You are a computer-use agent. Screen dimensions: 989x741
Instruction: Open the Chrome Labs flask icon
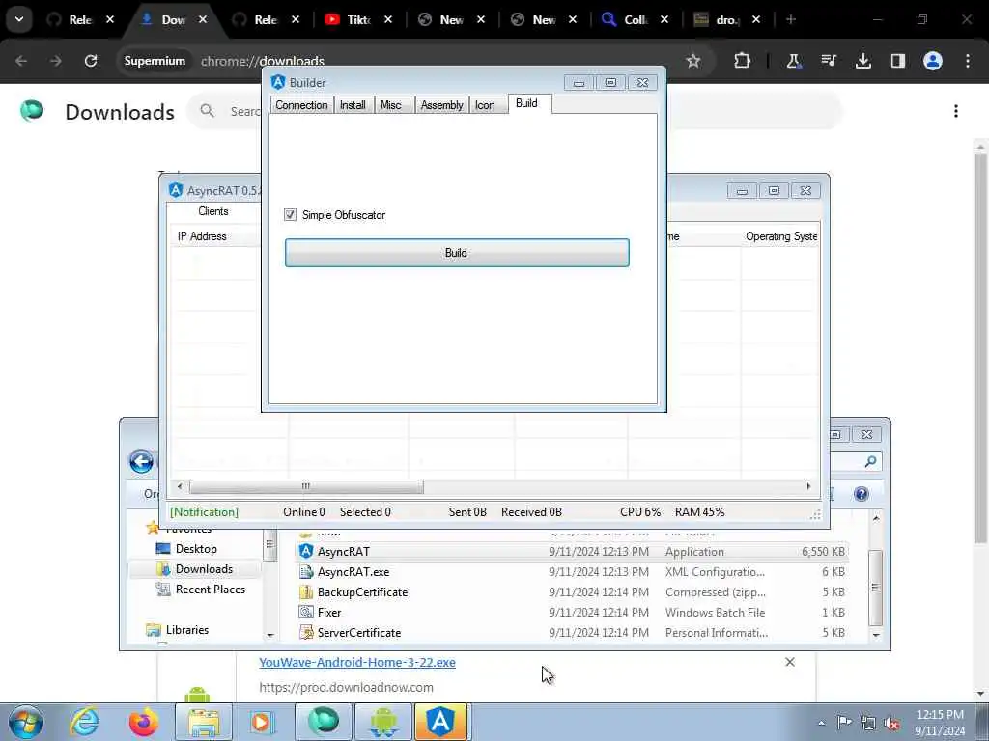coord(793,61)
